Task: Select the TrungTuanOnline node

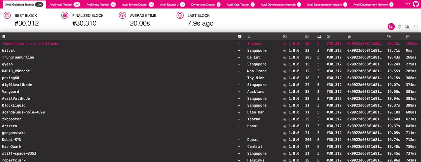Action: (x=210, y=58)
